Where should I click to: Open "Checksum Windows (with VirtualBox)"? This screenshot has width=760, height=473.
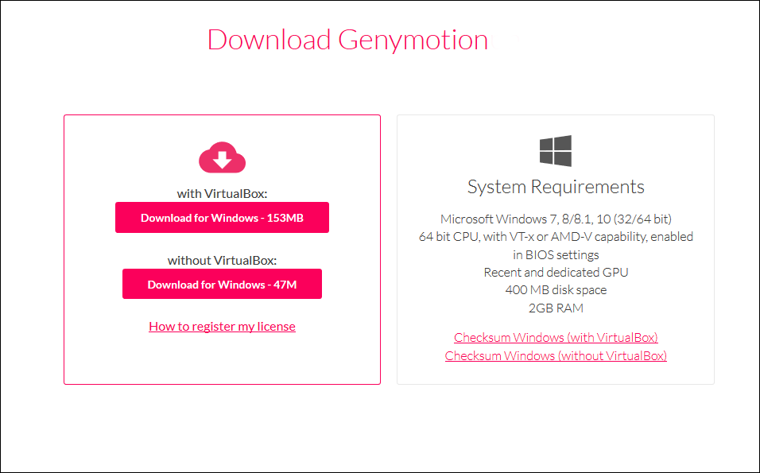(555, 337)
